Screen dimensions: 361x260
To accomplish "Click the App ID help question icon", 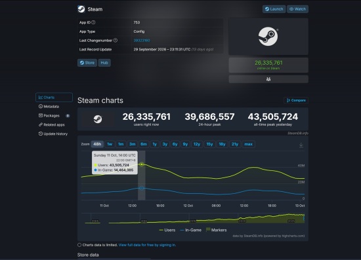I will [93, 22].
